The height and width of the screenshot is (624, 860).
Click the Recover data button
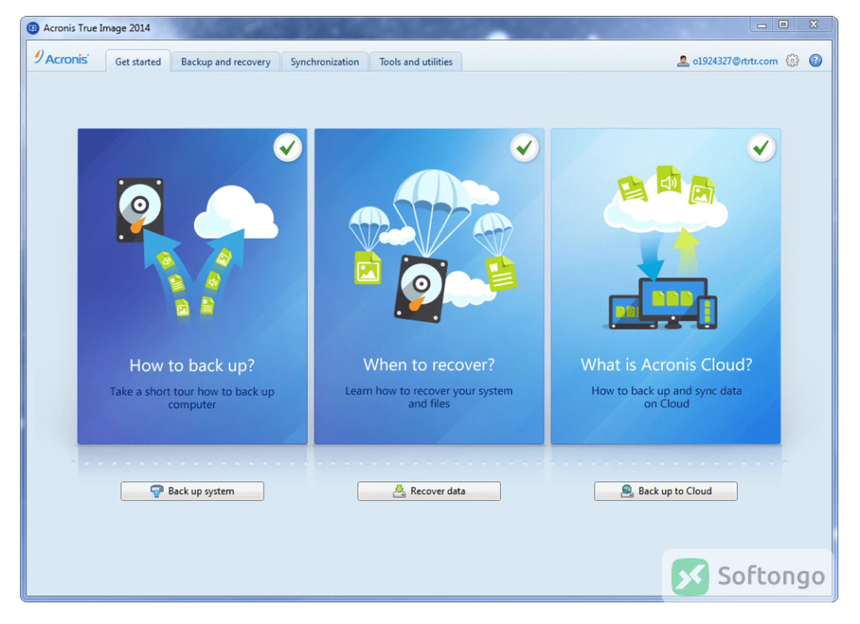point(429,491)
